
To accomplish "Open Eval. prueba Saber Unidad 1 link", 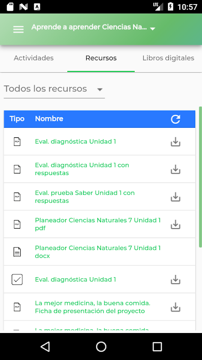I will (x=85, y=197).
